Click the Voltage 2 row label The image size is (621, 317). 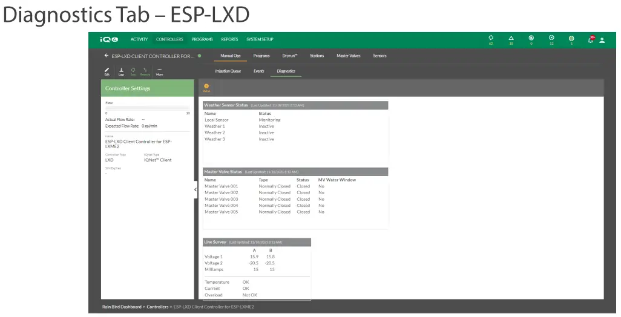coord(214,263)
